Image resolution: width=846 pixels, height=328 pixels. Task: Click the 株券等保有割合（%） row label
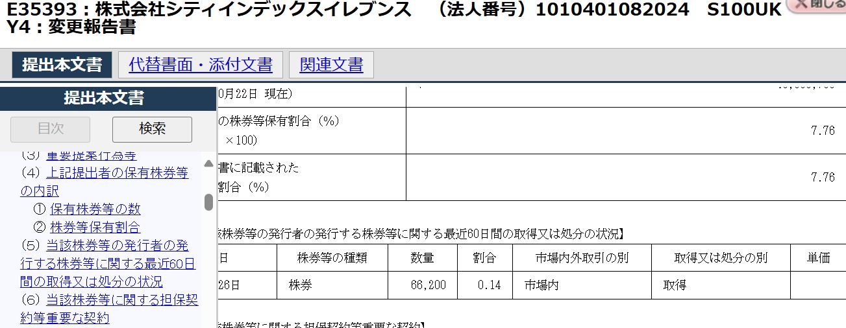tap(280, 131)
